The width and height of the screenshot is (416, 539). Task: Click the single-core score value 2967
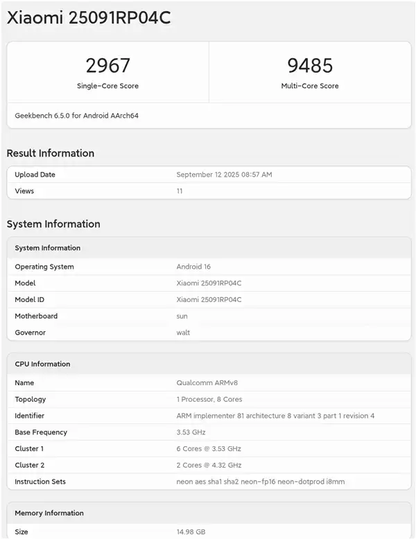coord(107,66)
